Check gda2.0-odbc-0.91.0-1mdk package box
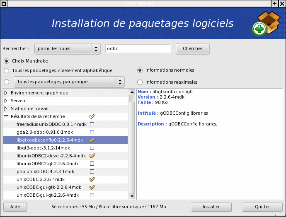286x217 pixels. (x=92, y=132)
